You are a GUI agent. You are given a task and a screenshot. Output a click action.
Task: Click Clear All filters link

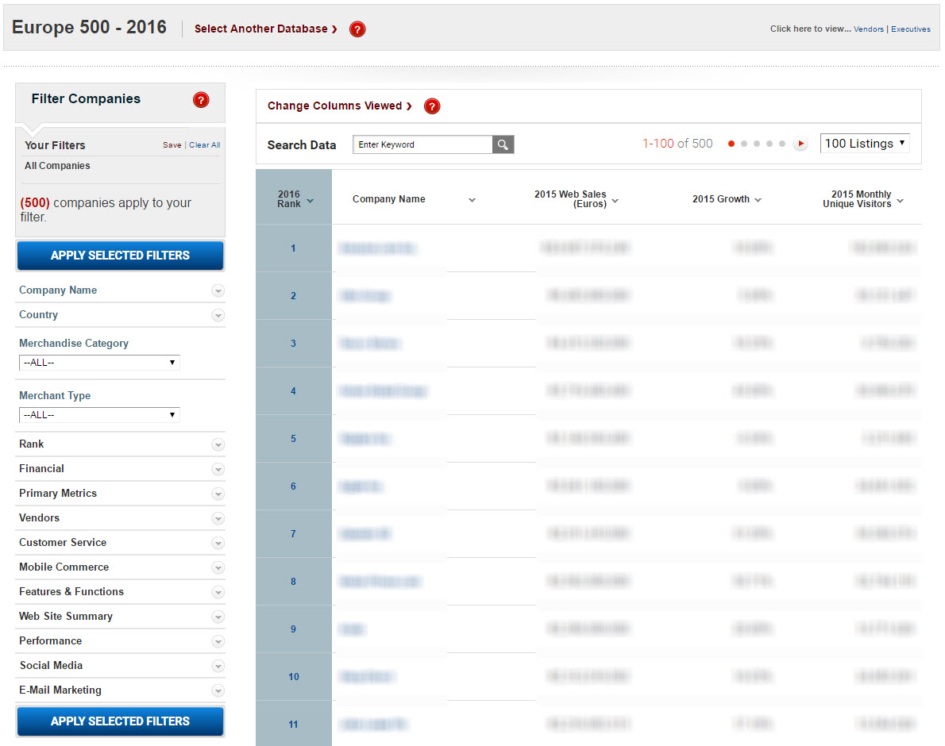tap(204, 145)
